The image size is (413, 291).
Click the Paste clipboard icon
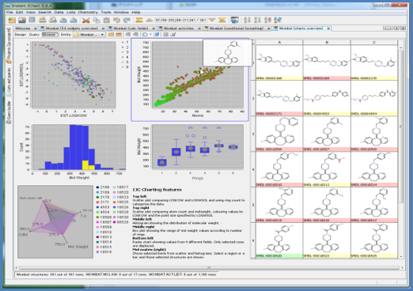[107, 21]
